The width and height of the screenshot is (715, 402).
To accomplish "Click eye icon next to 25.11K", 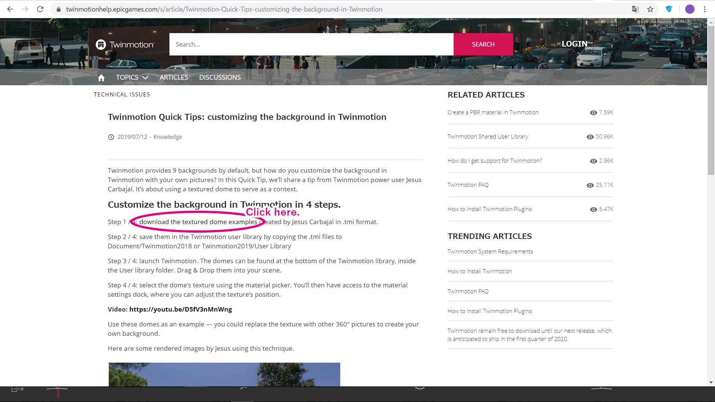I will point(590,185).
